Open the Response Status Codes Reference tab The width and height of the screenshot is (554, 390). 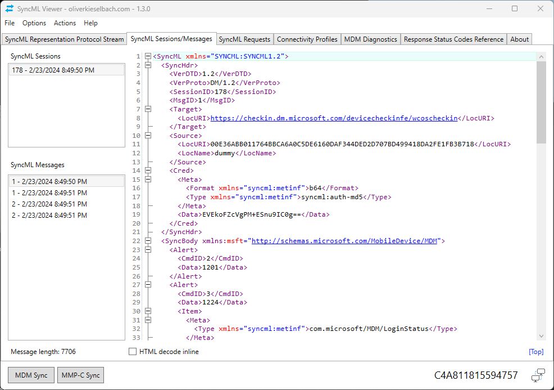click(x=453, y=39)
